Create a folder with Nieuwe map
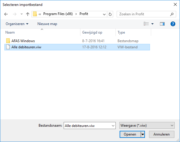Image resolution: width=180 pixels, height=142 pixels. click(x=47, y=24)
